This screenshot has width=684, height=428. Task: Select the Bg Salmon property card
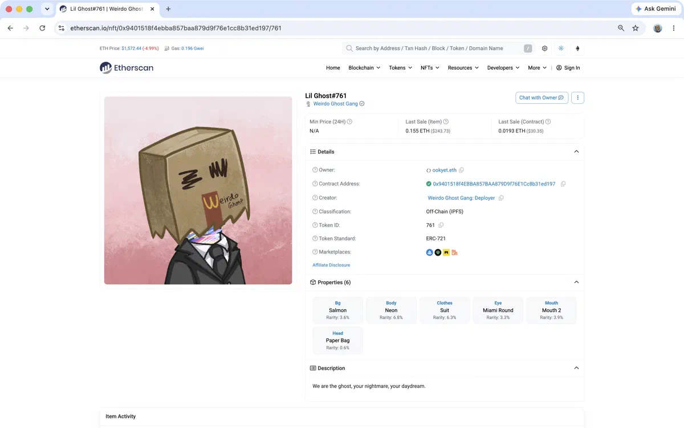[x=337, y=310]
